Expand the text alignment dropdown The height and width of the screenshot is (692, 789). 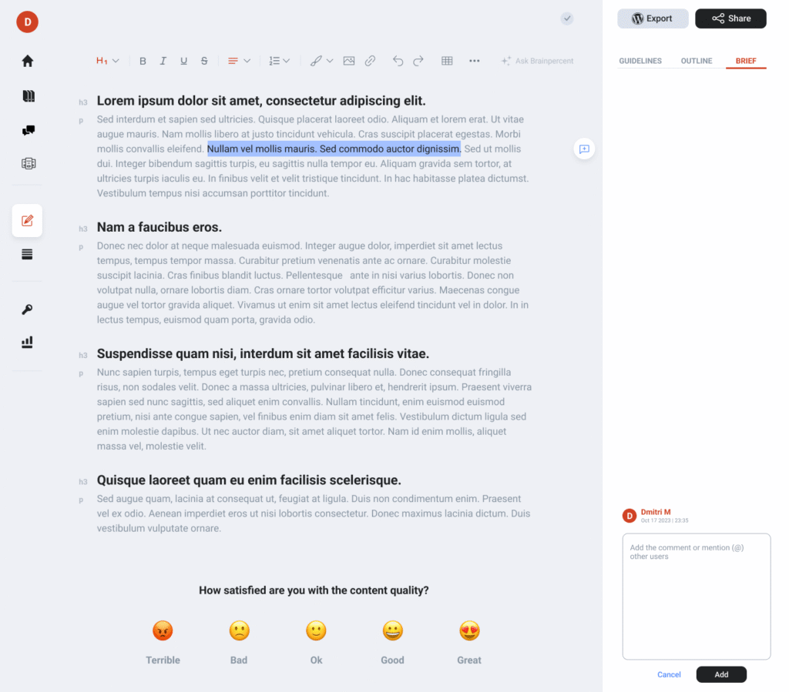point(239,61)
